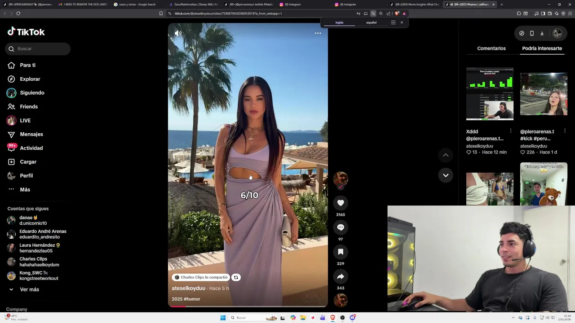Open the ateselkoyduu username link under video
Screen dimensions: 575x323
click(188, 288)
